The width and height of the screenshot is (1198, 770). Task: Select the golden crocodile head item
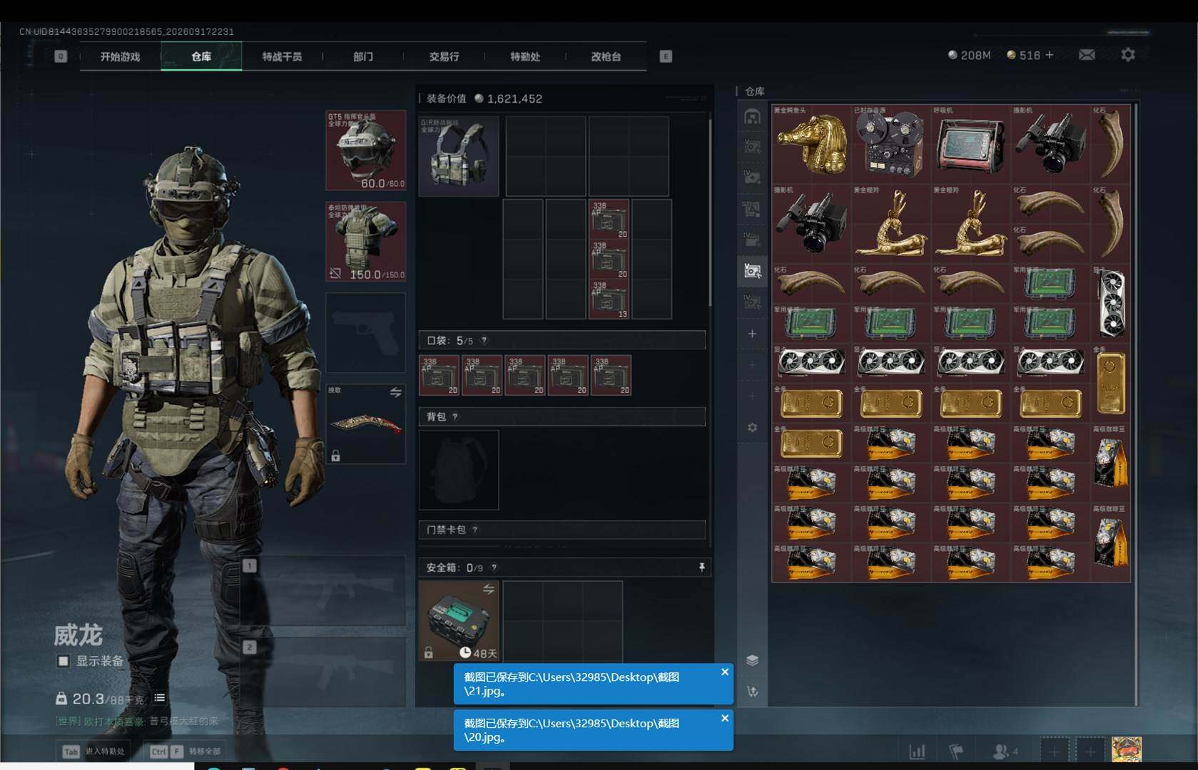tap(811, 144)
